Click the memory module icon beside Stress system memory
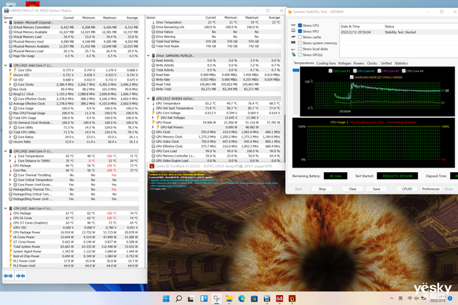458x305 pixels. click(293, 43)
